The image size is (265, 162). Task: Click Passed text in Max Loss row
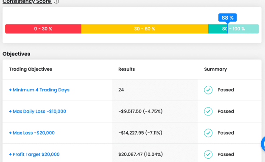(226, 133)
